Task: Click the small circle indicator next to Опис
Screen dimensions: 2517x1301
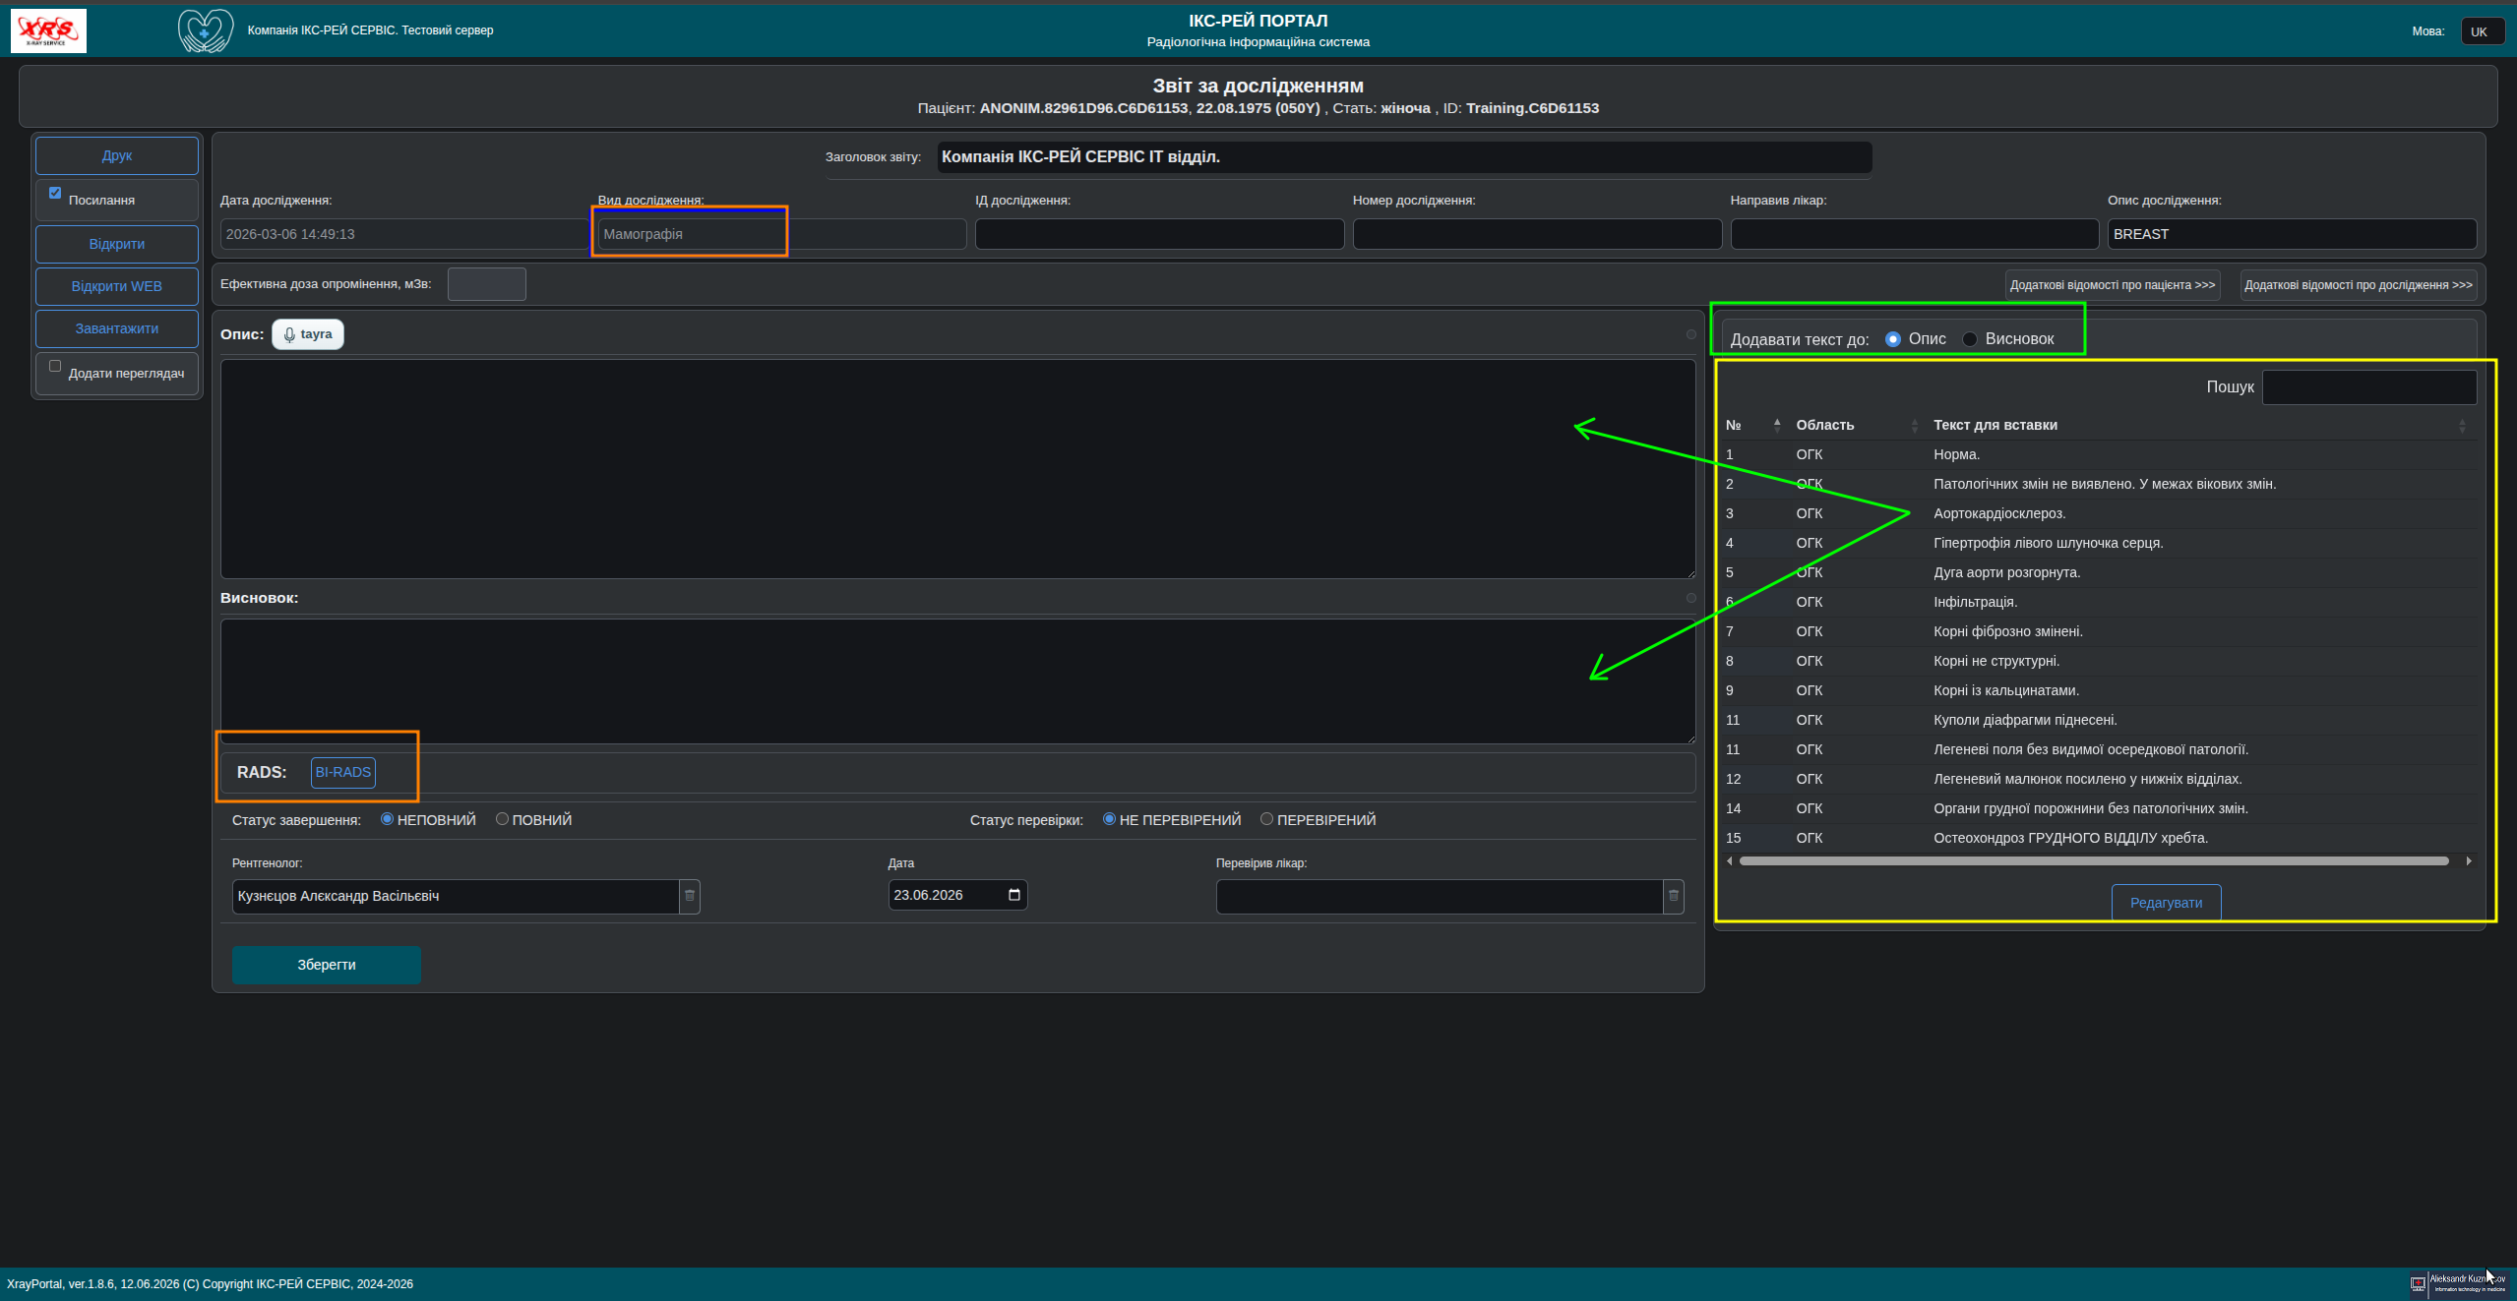Action: point(1691,334)
